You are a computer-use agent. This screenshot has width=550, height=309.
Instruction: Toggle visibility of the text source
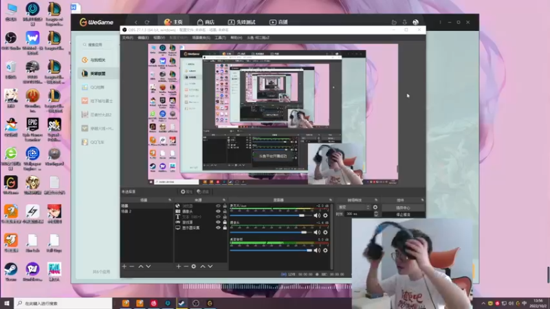(x=218, y=217)
